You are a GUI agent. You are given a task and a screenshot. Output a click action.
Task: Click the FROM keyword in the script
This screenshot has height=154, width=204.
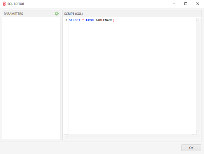(90, 20)
